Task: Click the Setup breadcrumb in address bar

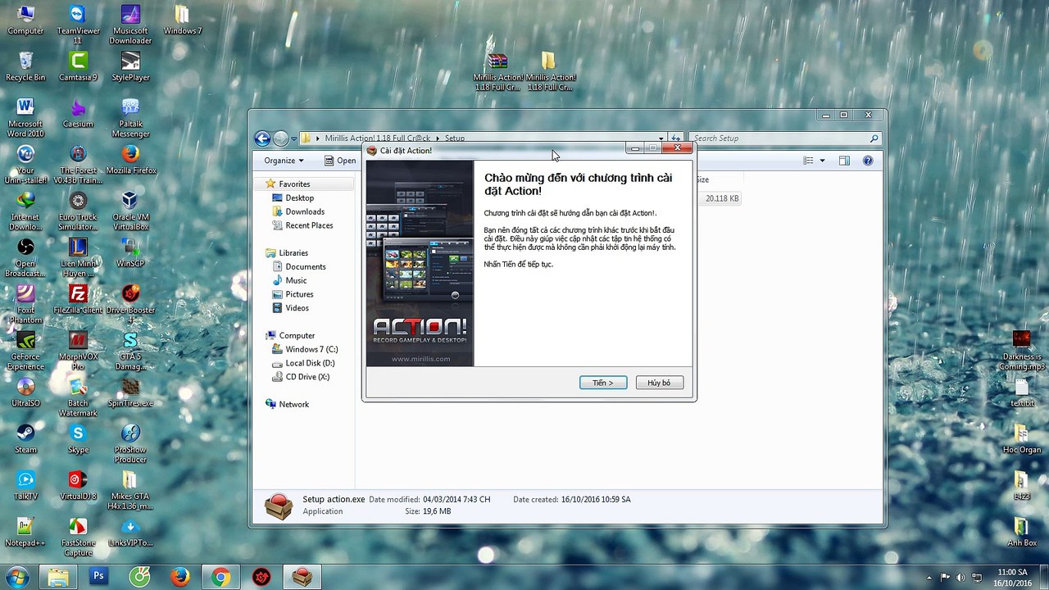Action: pyautogui.click(x=455, y=138)
